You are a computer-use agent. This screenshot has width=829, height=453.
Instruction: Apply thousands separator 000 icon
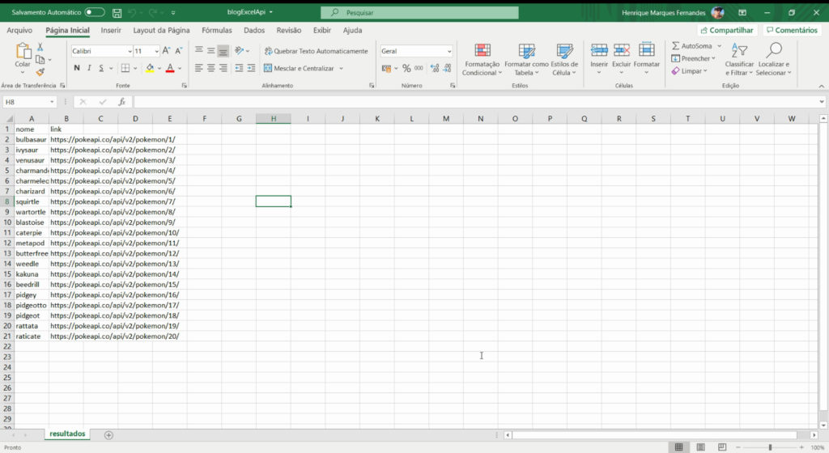click(419, 68)
